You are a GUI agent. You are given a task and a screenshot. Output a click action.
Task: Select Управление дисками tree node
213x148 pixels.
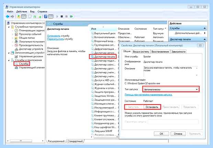pos(31,56)
